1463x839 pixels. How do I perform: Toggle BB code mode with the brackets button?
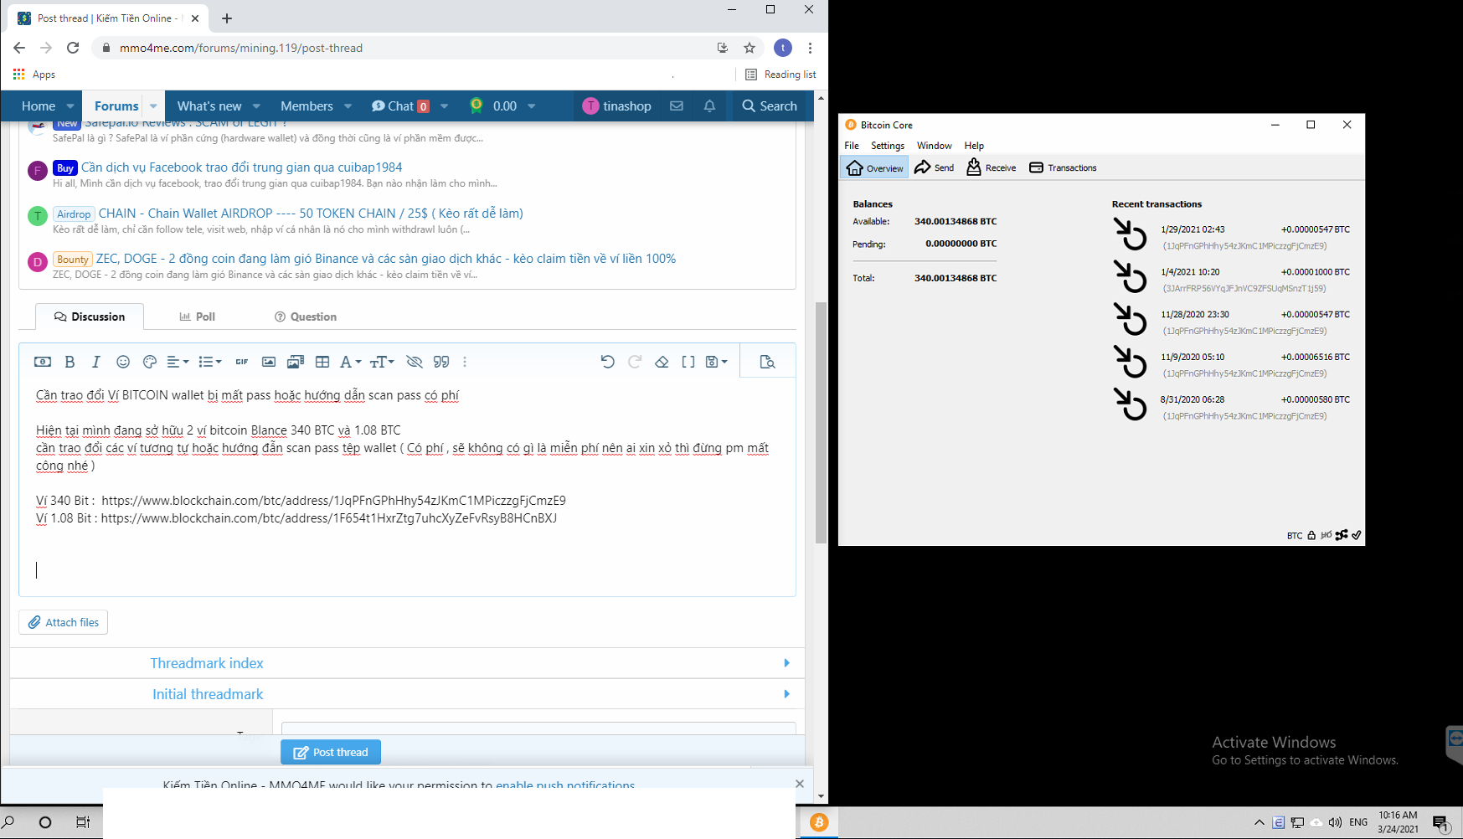coord(688,362)
